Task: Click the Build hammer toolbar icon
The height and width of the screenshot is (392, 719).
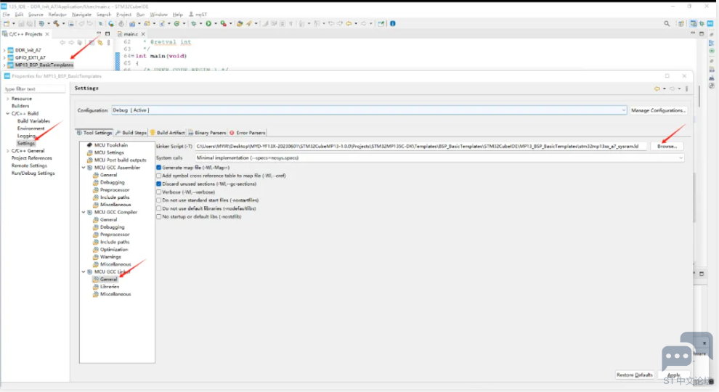Action: [56, 23]
